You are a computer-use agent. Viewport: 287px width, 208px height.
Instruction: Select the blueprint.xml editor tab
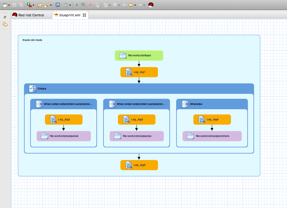coord(69,15)
